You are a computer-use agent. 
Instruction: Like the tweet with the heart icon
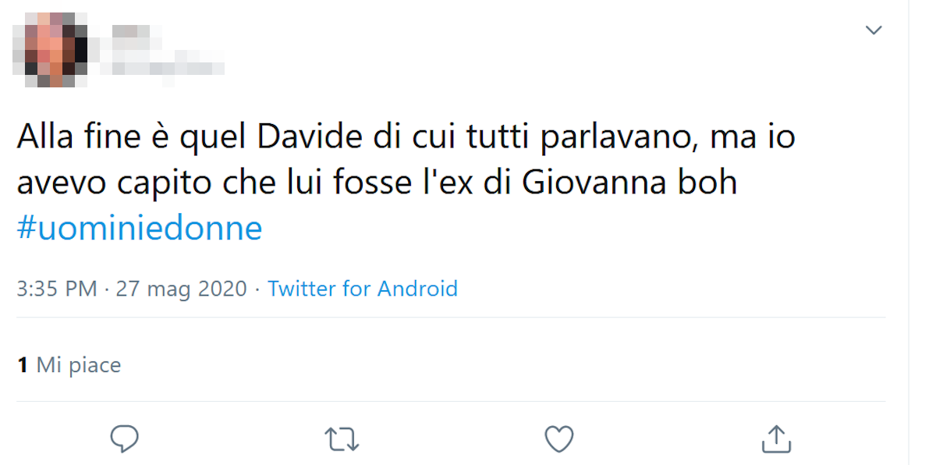click(x=559, y=439)
